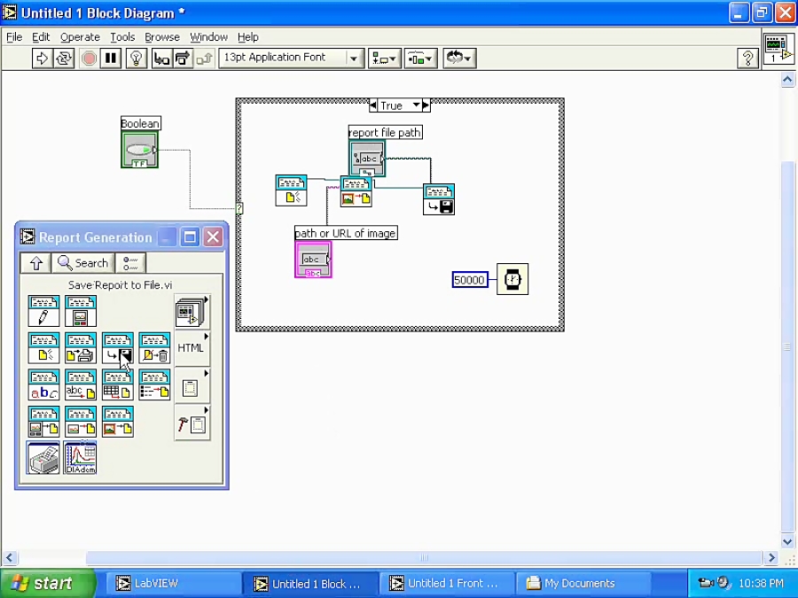
Task: Pick the Dispose Report trash VI in palette
Action: [154, 348]
